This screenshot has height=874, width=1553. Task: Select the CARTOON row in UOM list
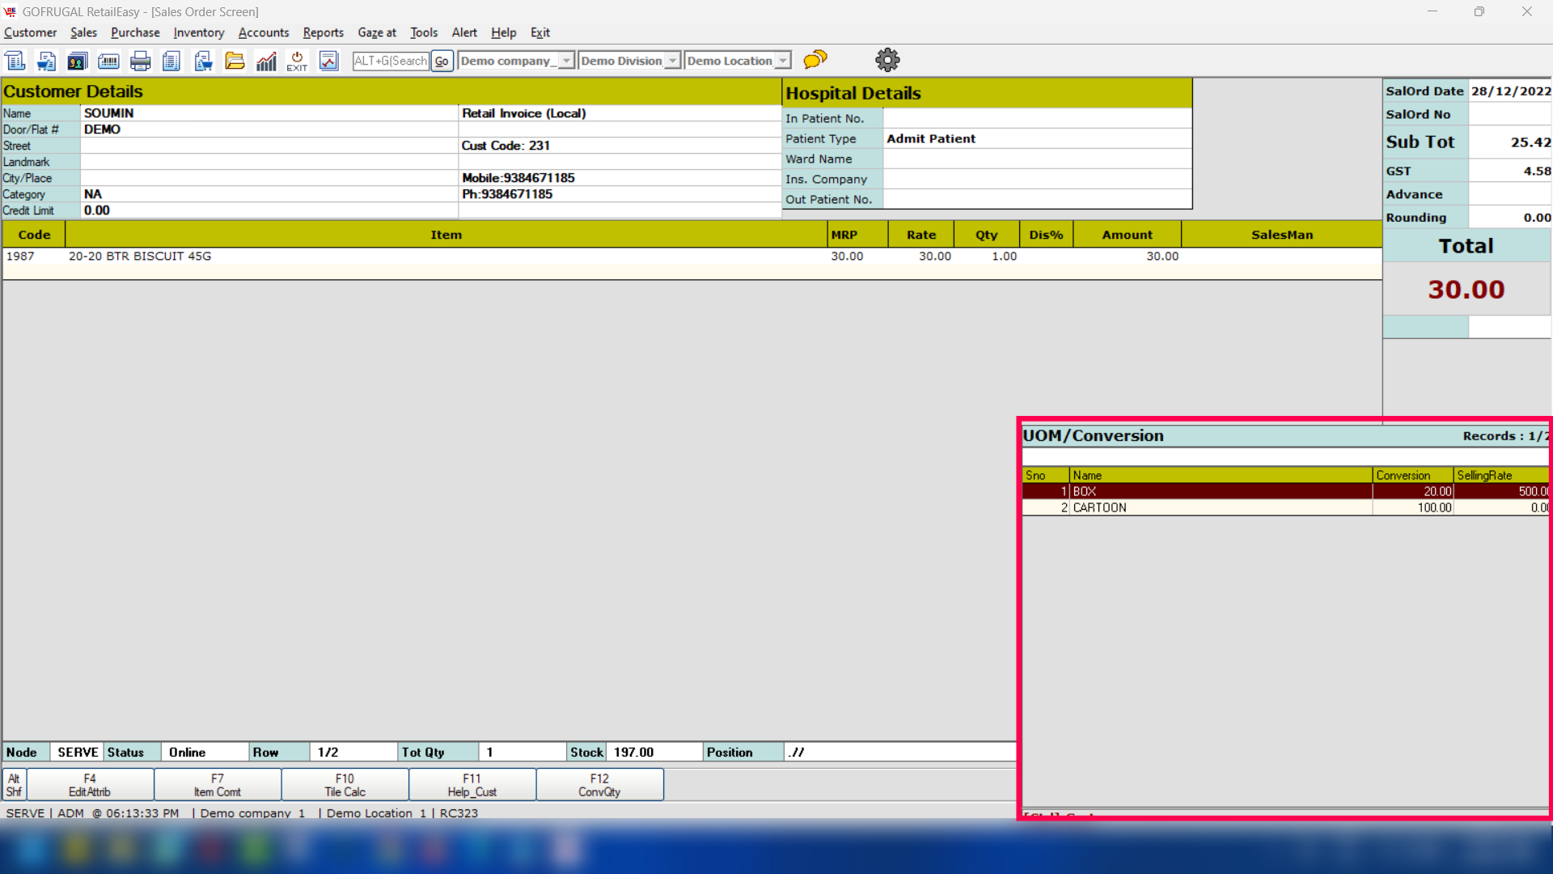(1213, 507)
